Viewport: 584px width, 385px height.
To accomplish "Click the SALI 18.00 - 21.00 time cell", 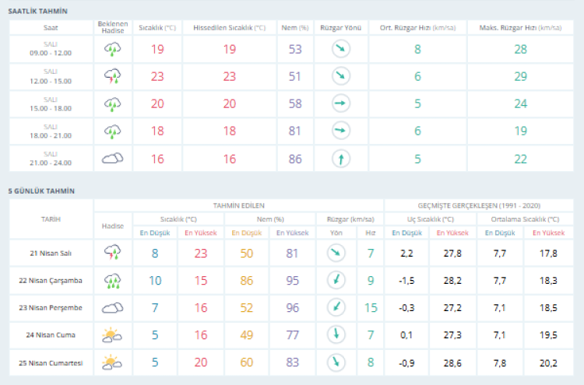I will pos(51,131).
